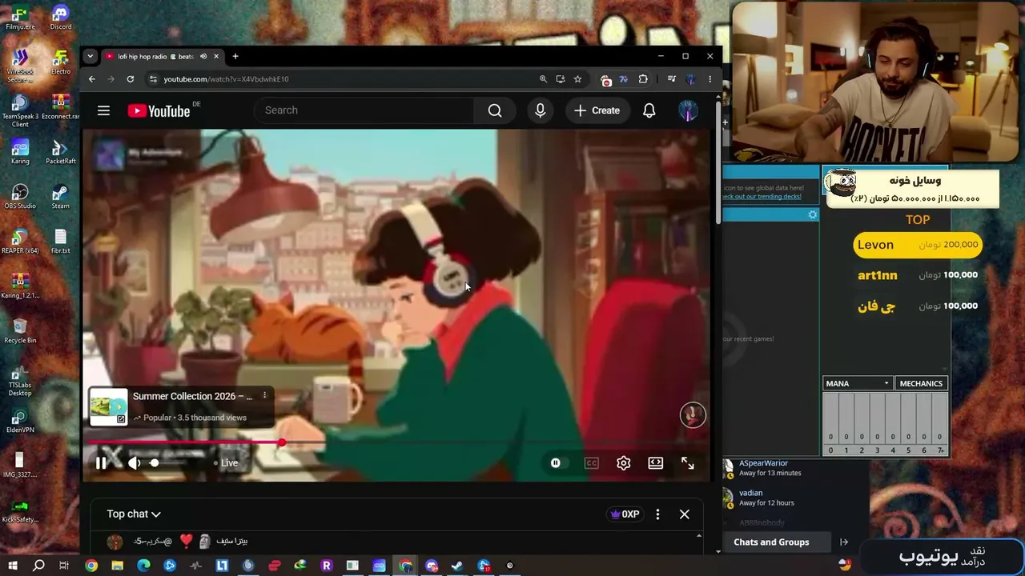Screen dimensions: 1025x576
Task: Open YouTube notifications bell
Action: pyautogui.click(x=649, y=110)
